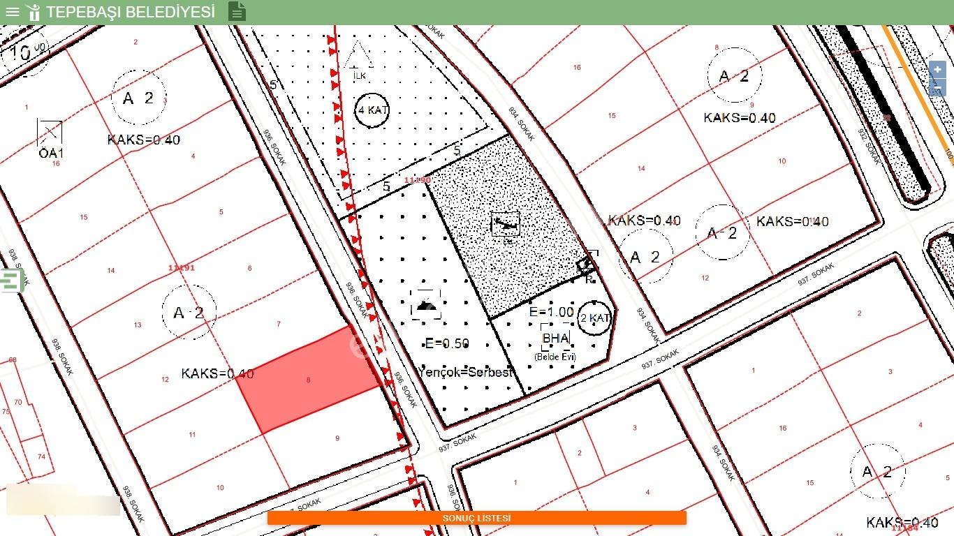Image resolution: width=954 pixels, height=536 pixels.
Task: Expand the SONUÇ LİSTESİ results bar
Action: point(477,518)
